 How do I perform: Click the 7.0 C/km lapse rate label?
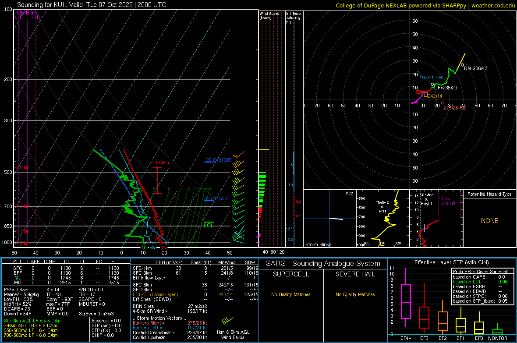[x=159, y=163]
